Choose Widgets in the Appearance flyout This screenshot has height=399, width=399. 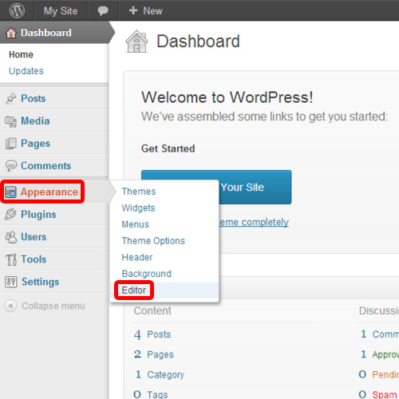pos(138,207)
